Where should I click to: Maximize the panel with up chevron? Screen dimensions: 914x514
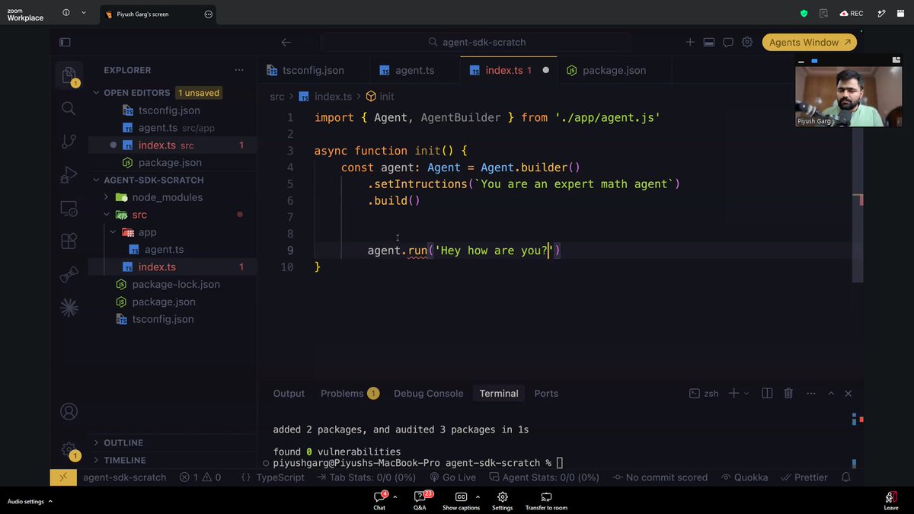[x=829, y=394]
